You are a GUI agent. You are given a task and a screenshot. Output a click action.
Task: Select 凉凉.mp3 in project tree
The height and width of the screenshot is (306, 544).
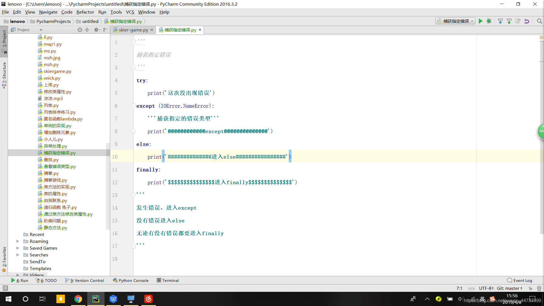(53, 98)
